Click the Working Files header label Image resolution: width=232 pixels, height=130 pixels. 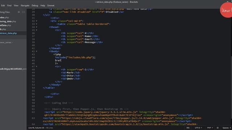click(5, 12)
